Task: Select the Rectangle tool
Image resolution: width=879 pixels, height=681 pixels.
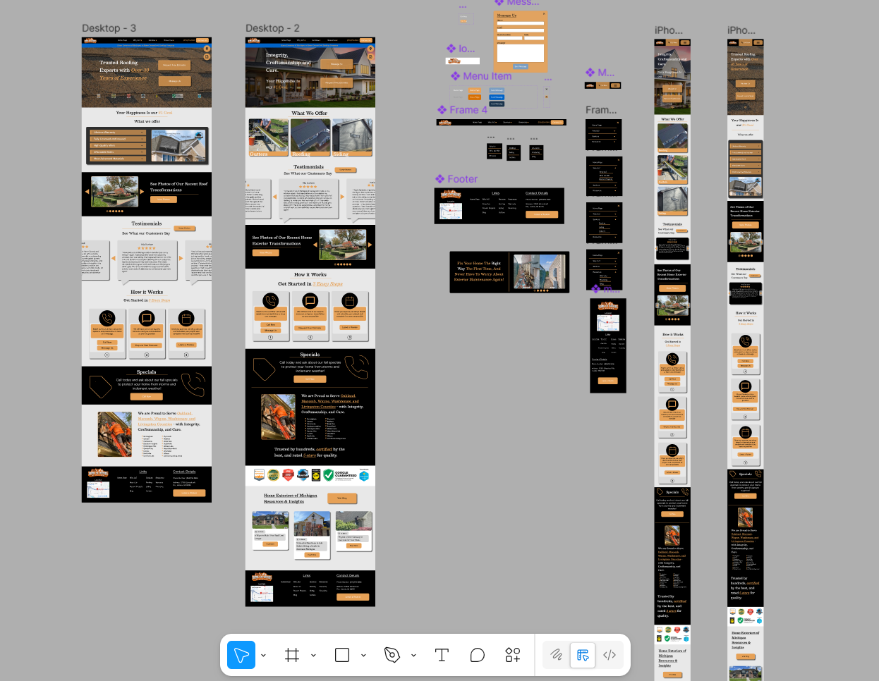Action: coord(341,655)
